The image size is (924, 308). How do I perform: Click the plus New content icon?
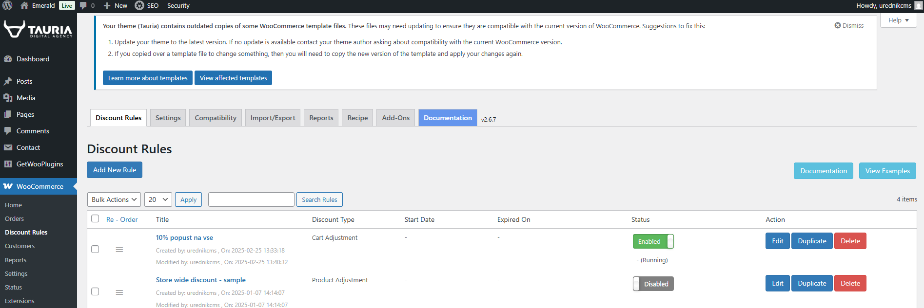107,6
